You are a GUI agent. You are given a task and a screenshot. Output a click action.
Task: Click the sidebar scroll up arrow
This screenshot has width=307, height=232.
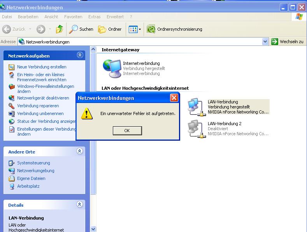(x=93, y=49)
